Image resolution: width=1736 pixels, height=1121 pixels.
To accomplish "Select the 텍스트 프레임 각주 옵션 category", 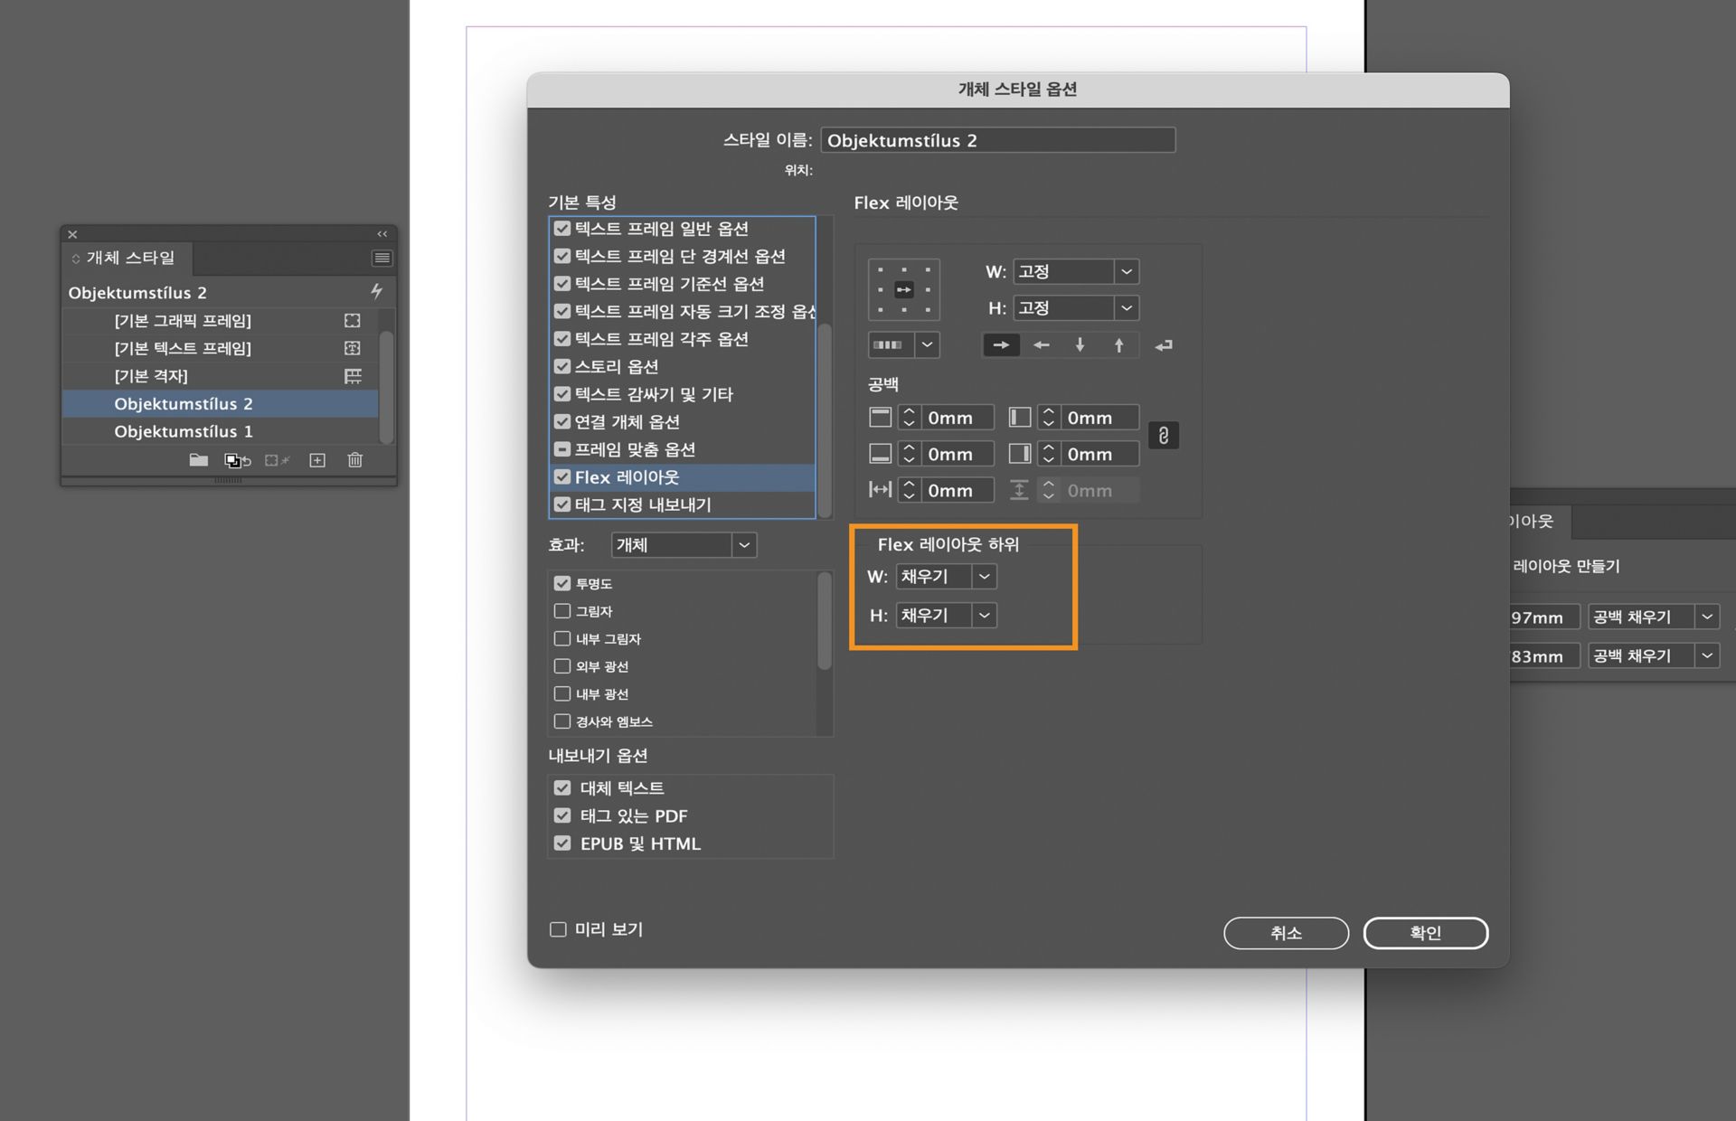I will click(x=663, y=339).
